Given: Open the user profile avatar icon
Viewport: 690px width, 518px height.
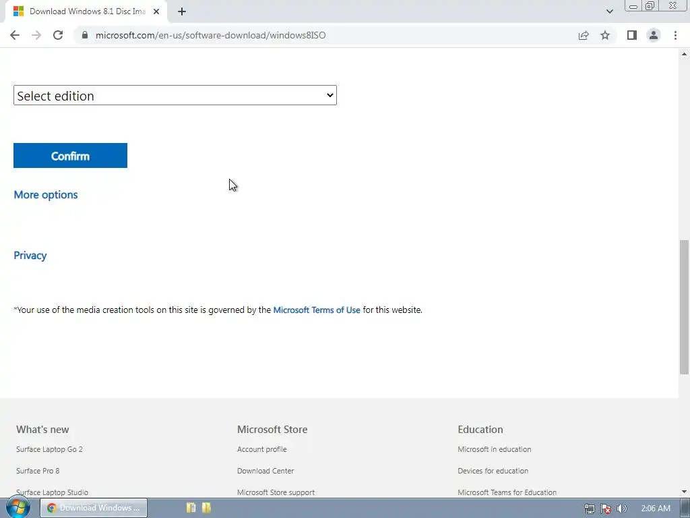Looking at the screenshot, I should (654, 35).
